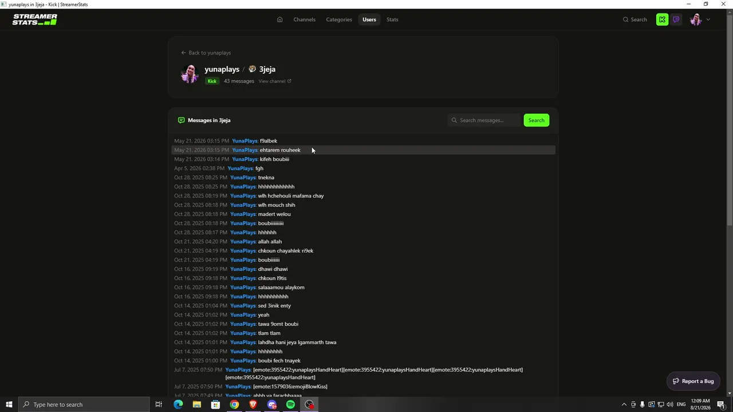The image size is (733, 412).
Task: Click the 'fgh' message row
Action: click(364, 168)
